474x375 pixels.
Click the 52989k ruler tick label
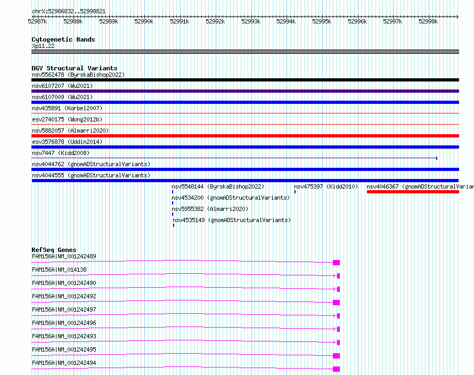click(x=109, y=21)
